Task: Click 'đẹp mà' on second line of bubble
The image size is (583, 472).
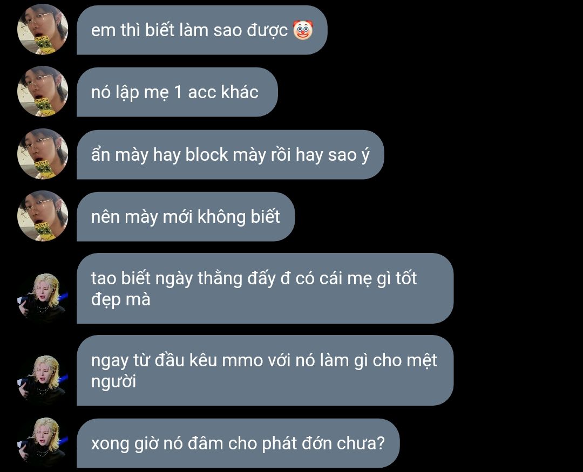Action: tap(121, 299)
